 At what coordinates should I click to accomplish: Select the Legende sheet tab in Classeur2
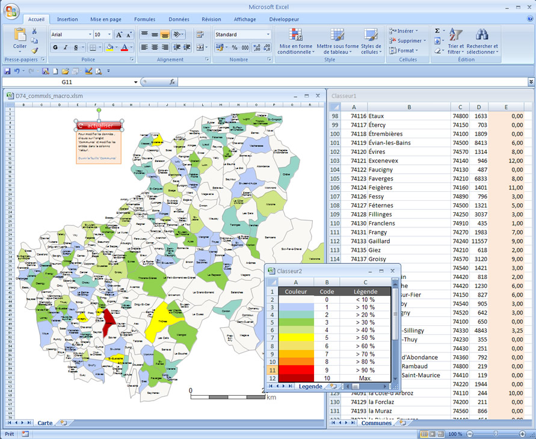click(x=310, y=387)
